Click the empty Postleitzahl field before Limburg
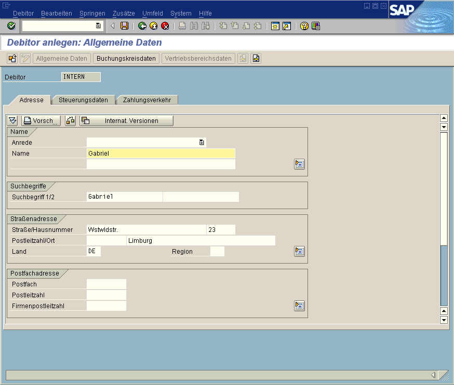The width and height of the screenshot is (454, 385). (x=106, y=241)
